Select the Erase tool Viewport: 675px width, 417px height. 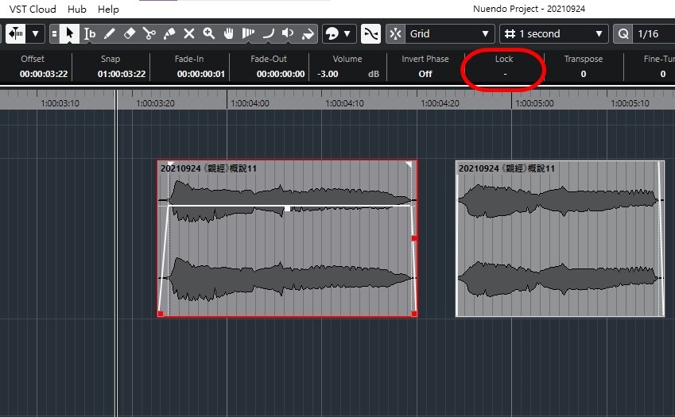(x=129, y=33)
